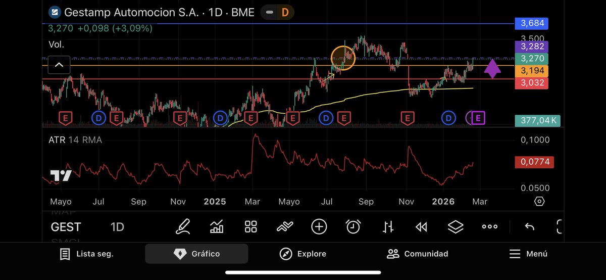Select the orange circle drawing
The image size is (606, 280).
coord(343,58)
